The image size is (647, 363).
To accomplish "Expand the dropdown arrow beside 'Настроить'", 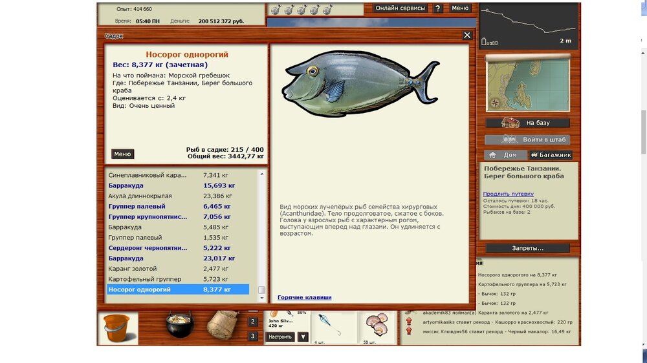I will [x=303, y=337].
